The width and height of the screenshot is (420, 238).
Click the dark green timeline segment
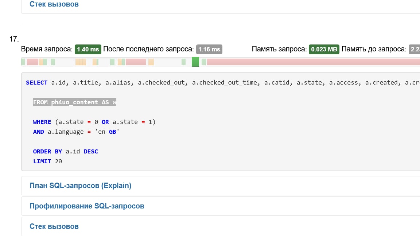tap(195, 62)
